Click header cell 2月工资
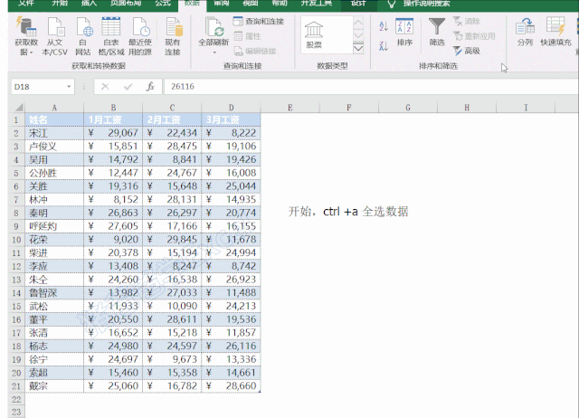 (172, 119)
